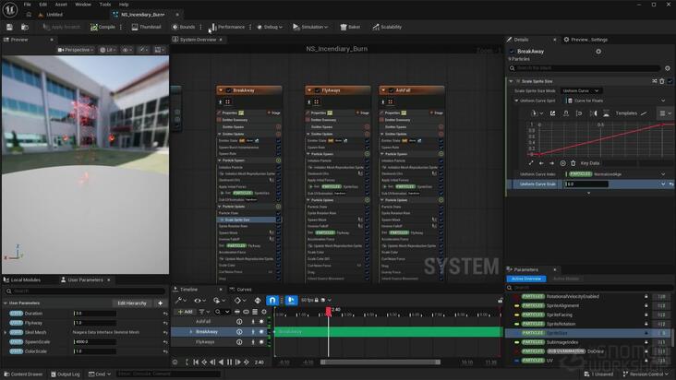The image size is (676, 380).
Task: Open the Simulation dropdown
Action: click(x=310, y=27)
